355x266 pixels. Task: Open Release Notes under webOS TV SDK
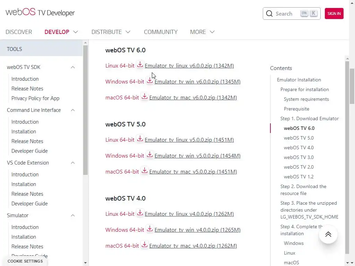[27, 89]
